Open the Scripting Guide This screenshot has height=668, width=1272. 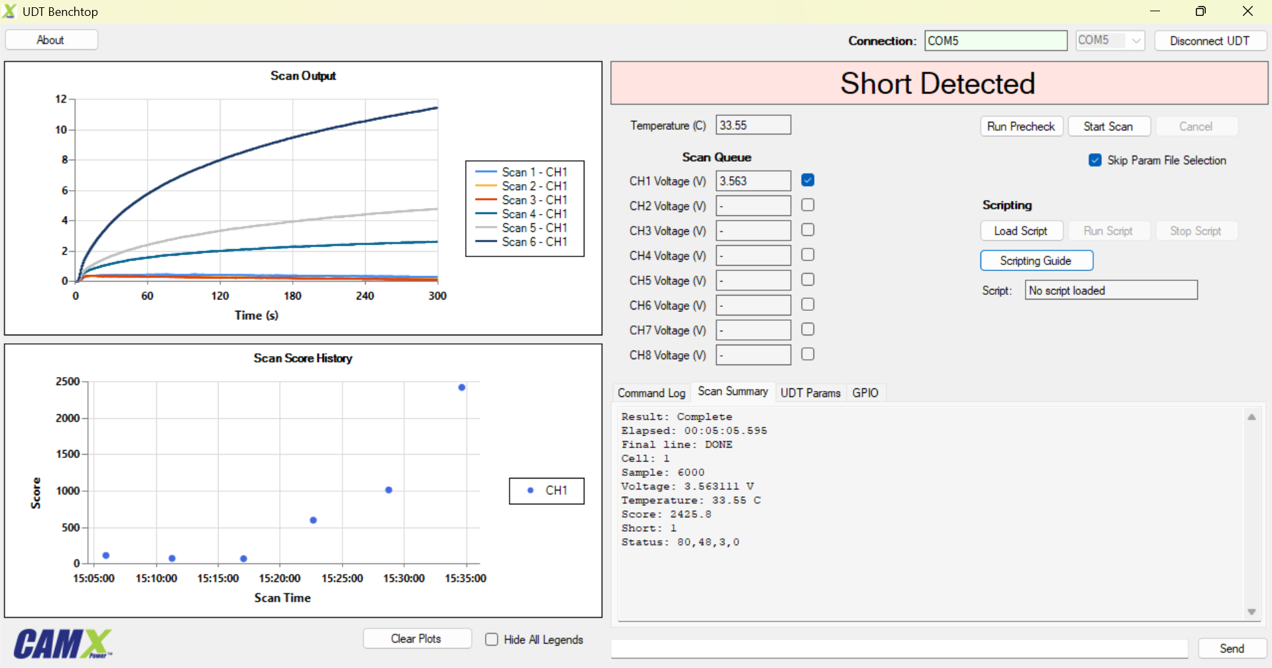1036,260
